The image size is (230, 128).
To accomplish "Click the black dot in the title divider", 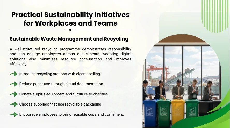I will (70, 30).
